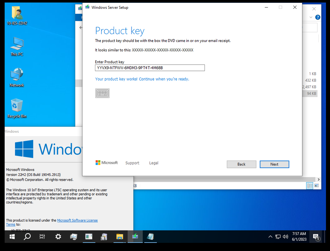Open the Support link in setup

pos(132,163)
